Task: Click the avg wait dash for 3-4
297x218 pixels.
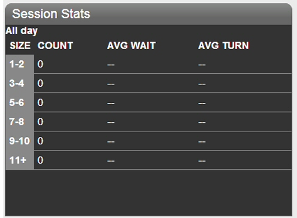Action: pyautogui.click(x=111, y=84)
